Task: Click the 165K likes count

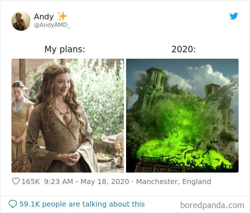Action: tap(31, 181)
